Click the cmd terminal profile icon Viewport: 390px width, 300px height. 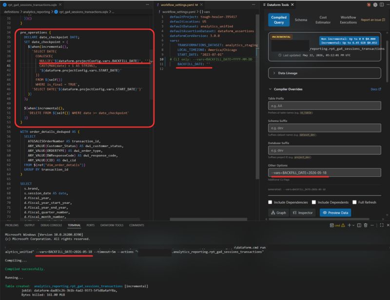tap(332, 225)
